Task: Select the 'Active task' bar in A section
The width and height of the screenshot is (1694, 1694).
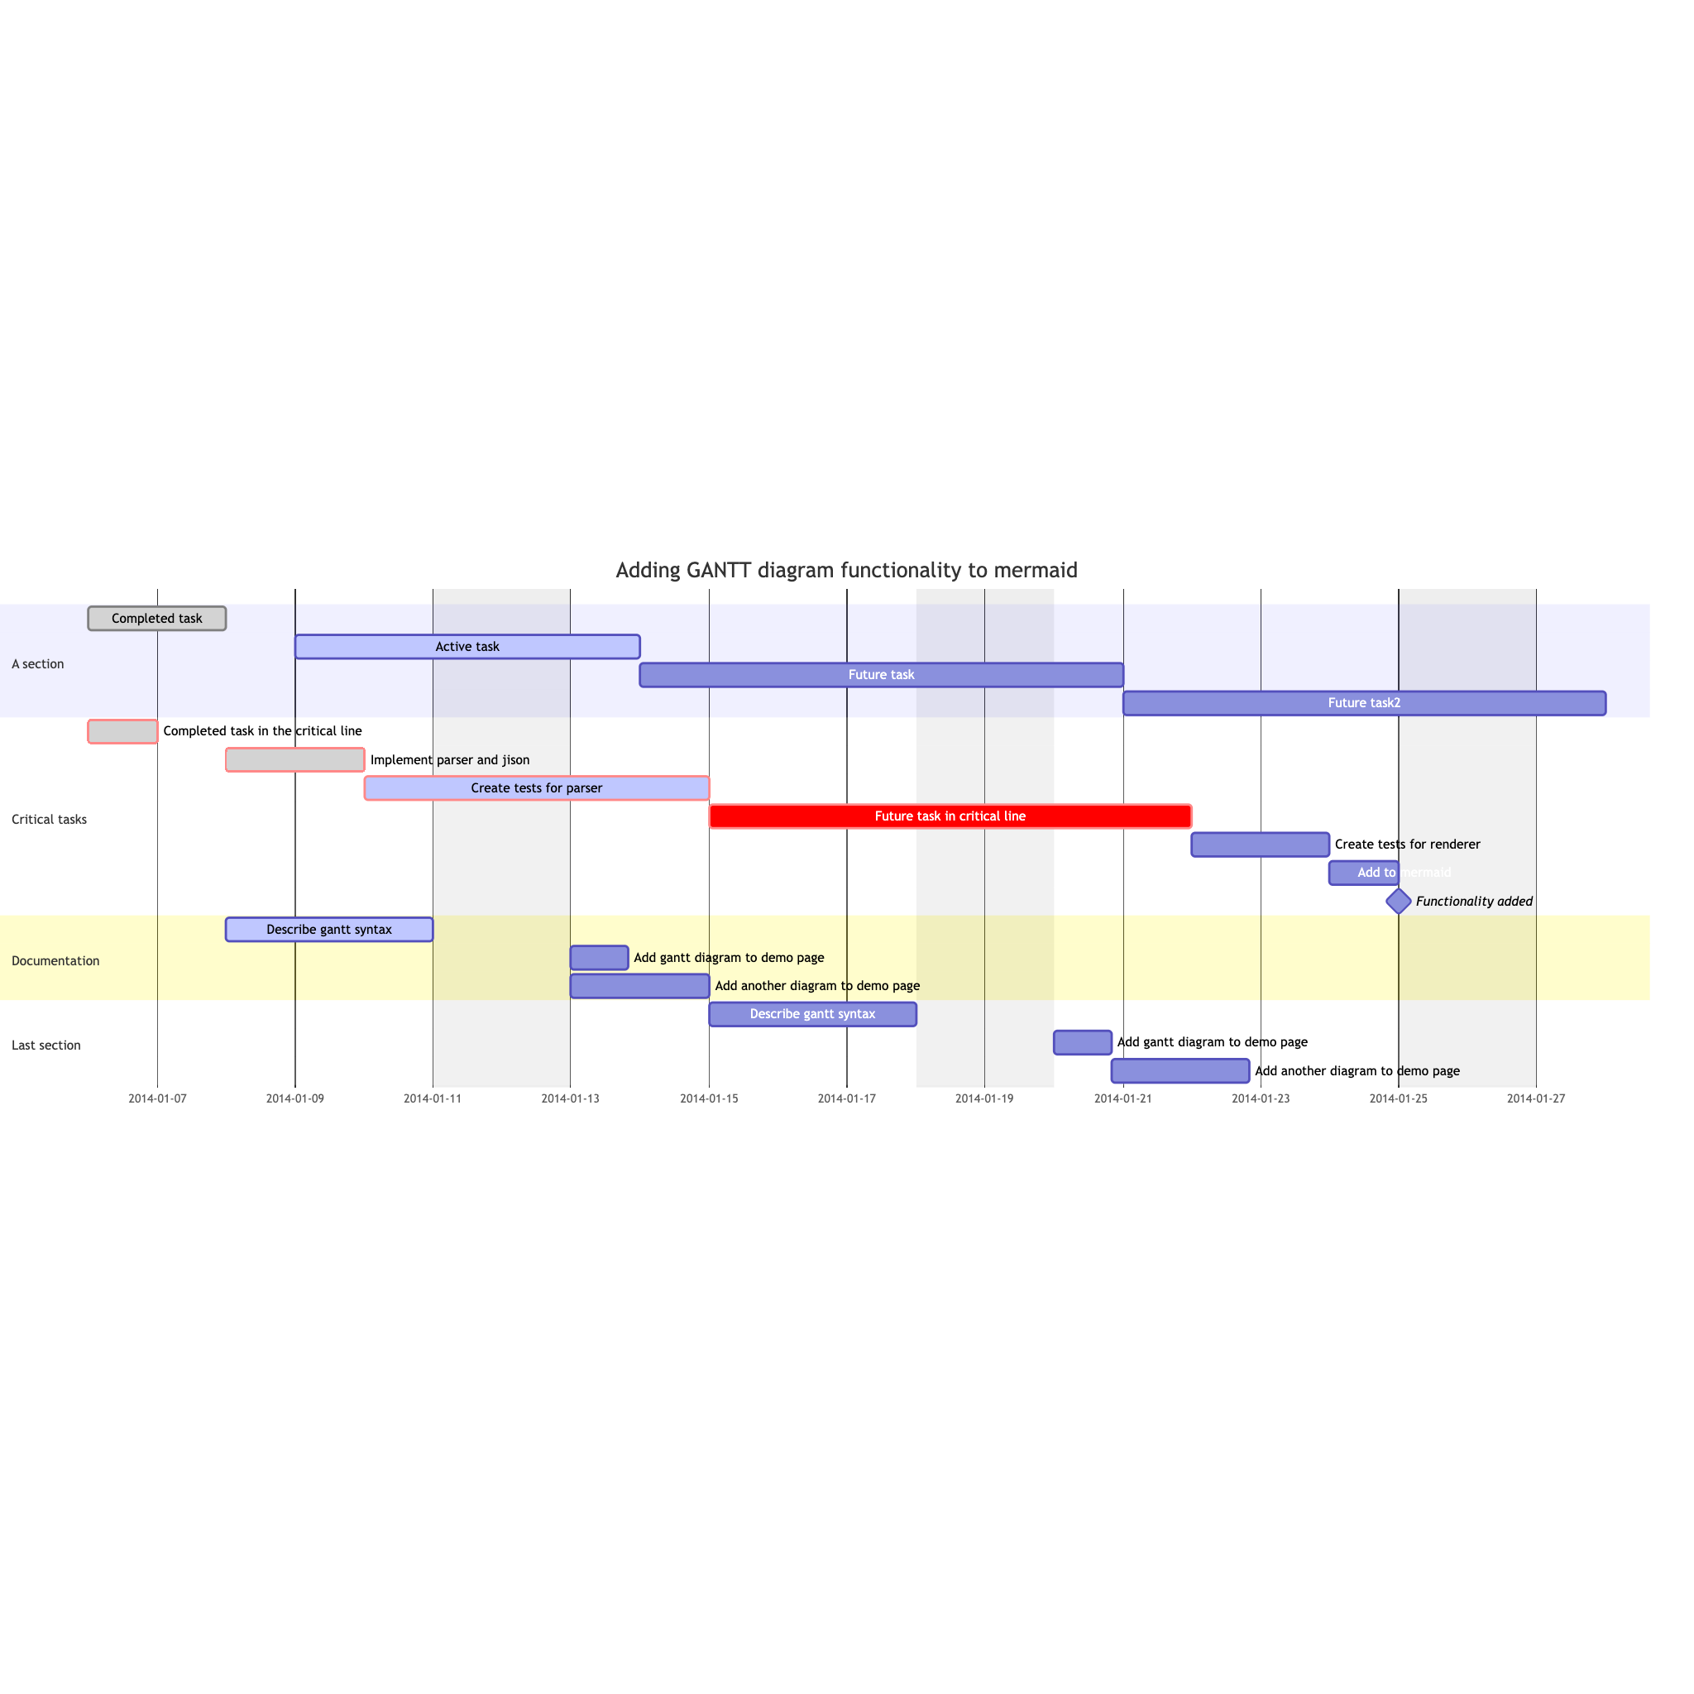Action: point(468,645)
